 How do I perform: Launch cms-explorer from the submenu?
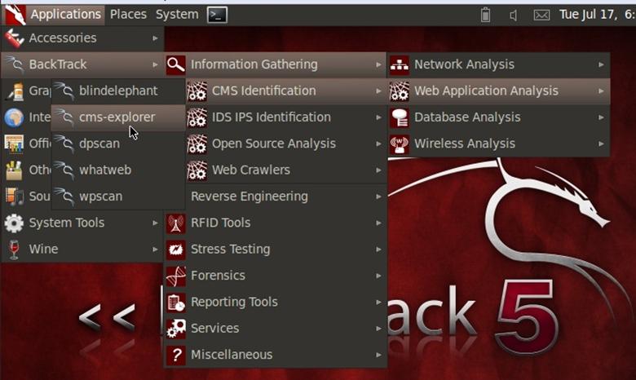click(x=117, y=117)
